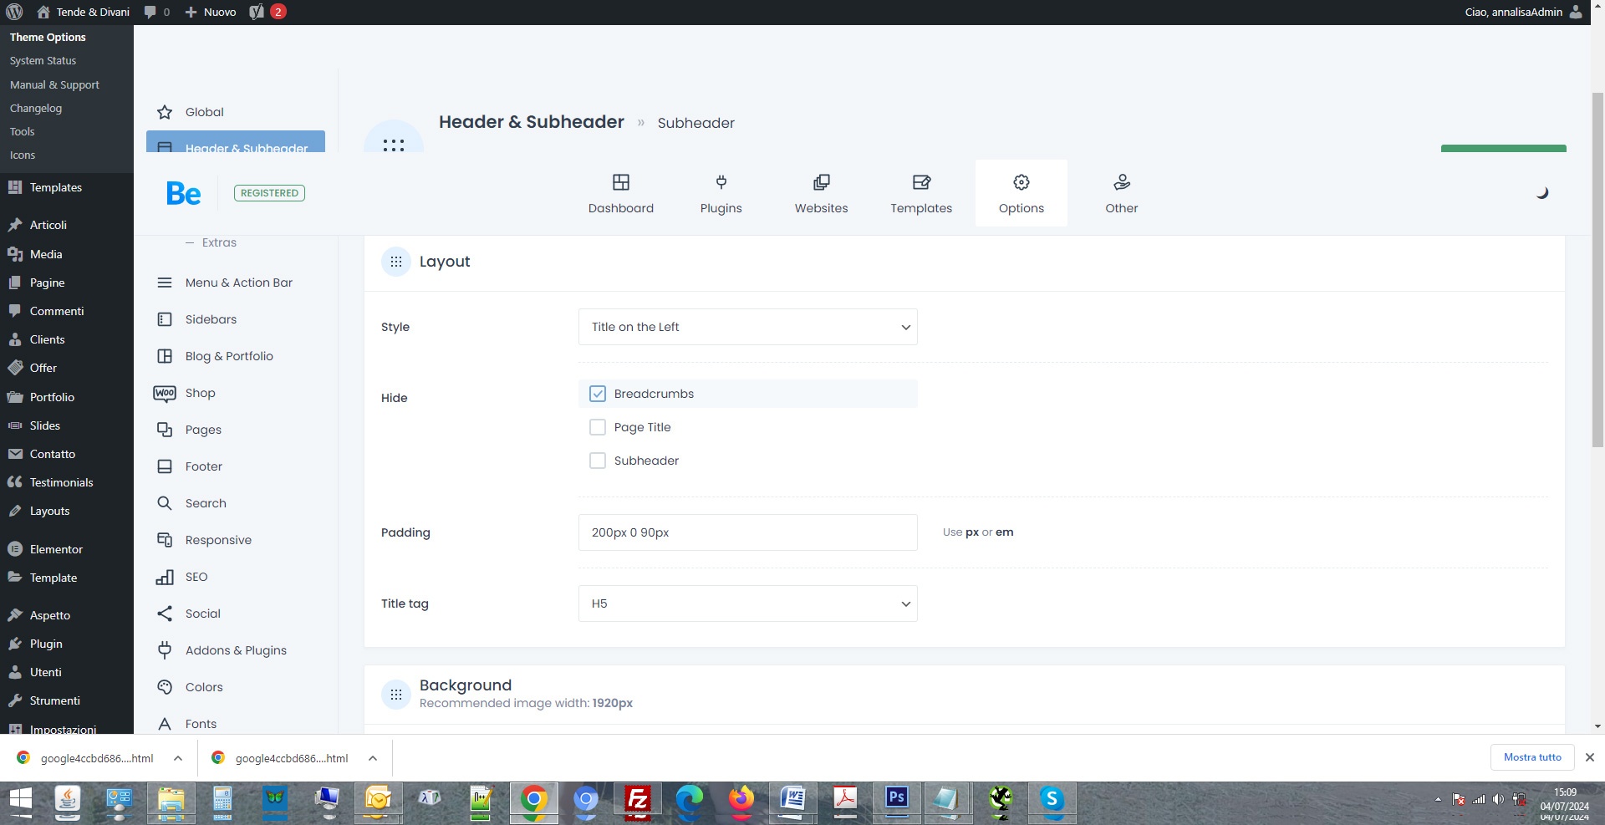This screenshot has height=825, width=1605.
Task: Open WordPress logo menu
Action: 14,12
